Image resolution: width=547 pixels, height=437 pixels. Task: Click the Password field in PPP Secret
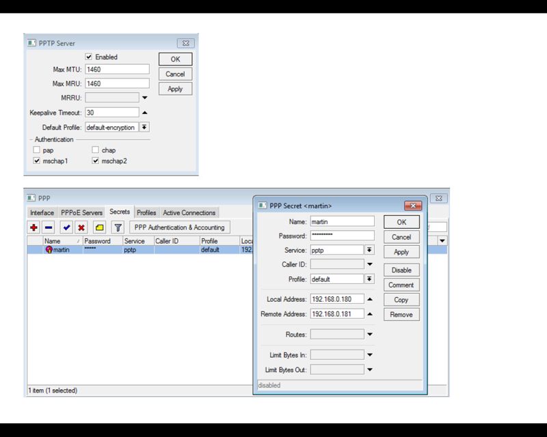click(343, 236)
